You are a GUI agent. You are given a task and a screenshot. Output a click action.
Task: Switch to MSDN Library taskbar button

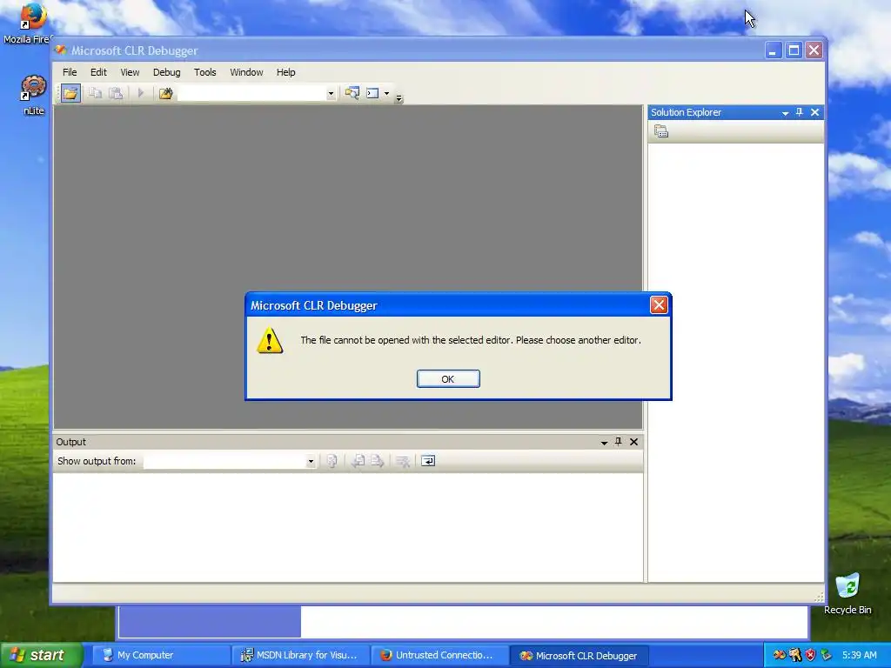tap(301, 655)
